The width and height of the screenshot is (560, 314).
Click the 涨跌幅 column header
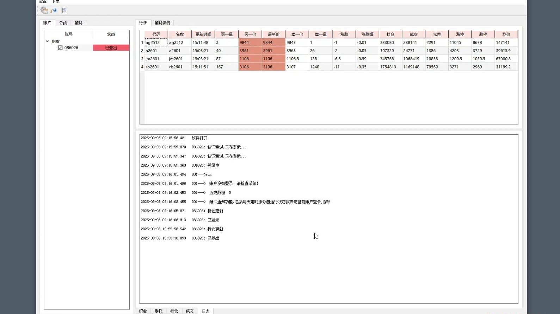[x=367, y=34]
